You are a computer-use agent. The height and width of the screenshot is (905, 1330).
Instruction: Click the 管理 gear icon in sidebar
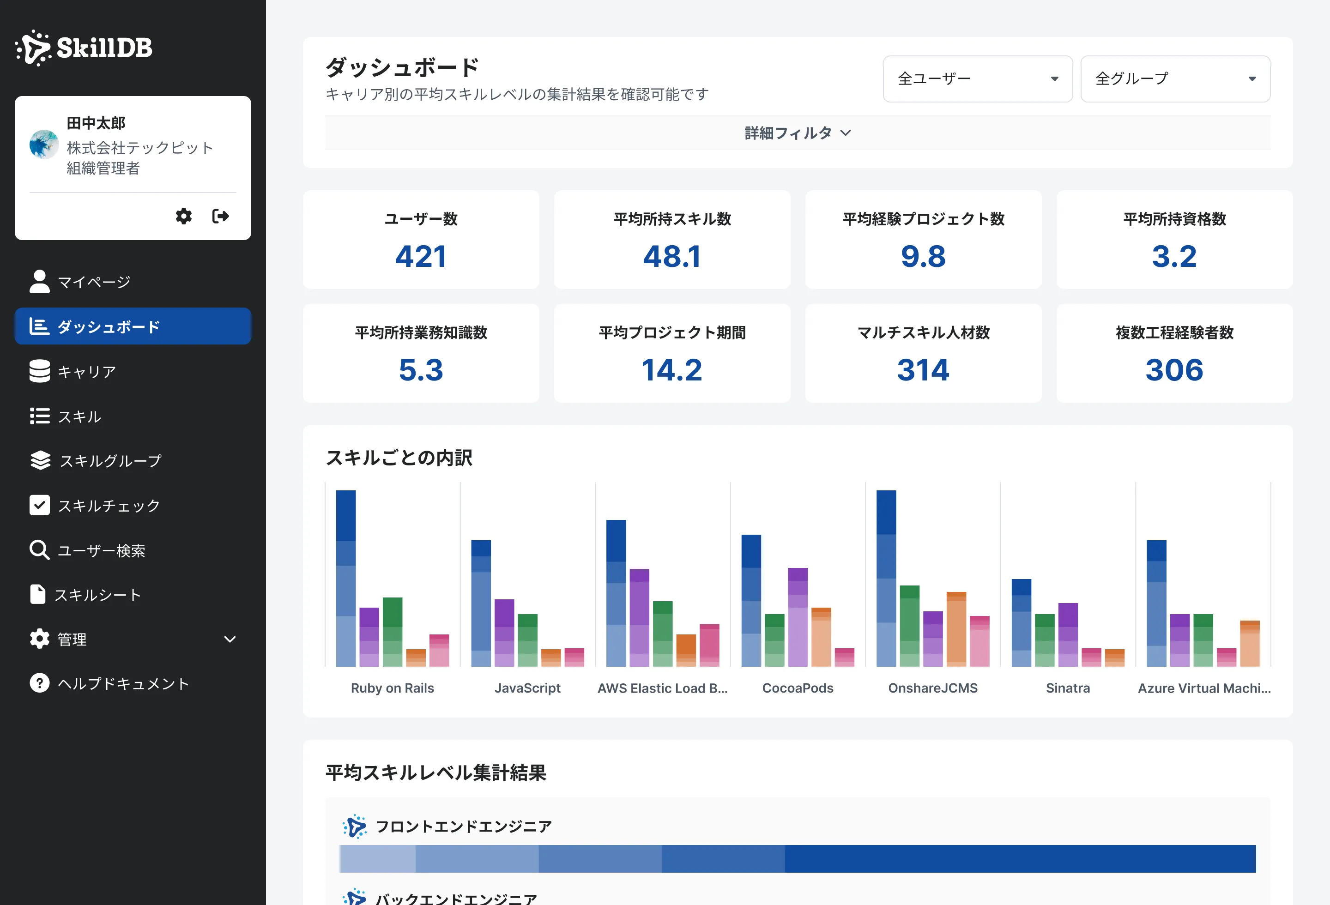[x=40, y=639]
